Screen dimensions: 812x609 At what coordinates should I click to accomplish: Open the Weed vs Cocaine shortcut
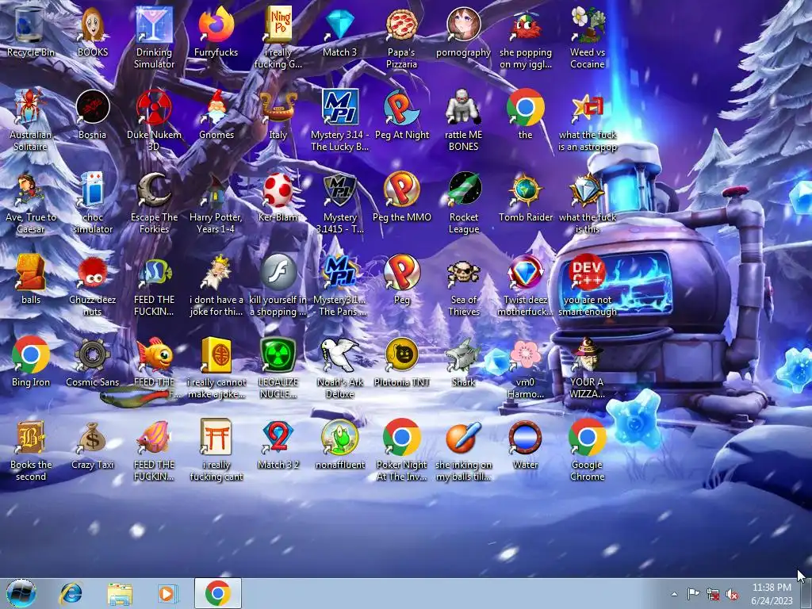coord(588,37)
